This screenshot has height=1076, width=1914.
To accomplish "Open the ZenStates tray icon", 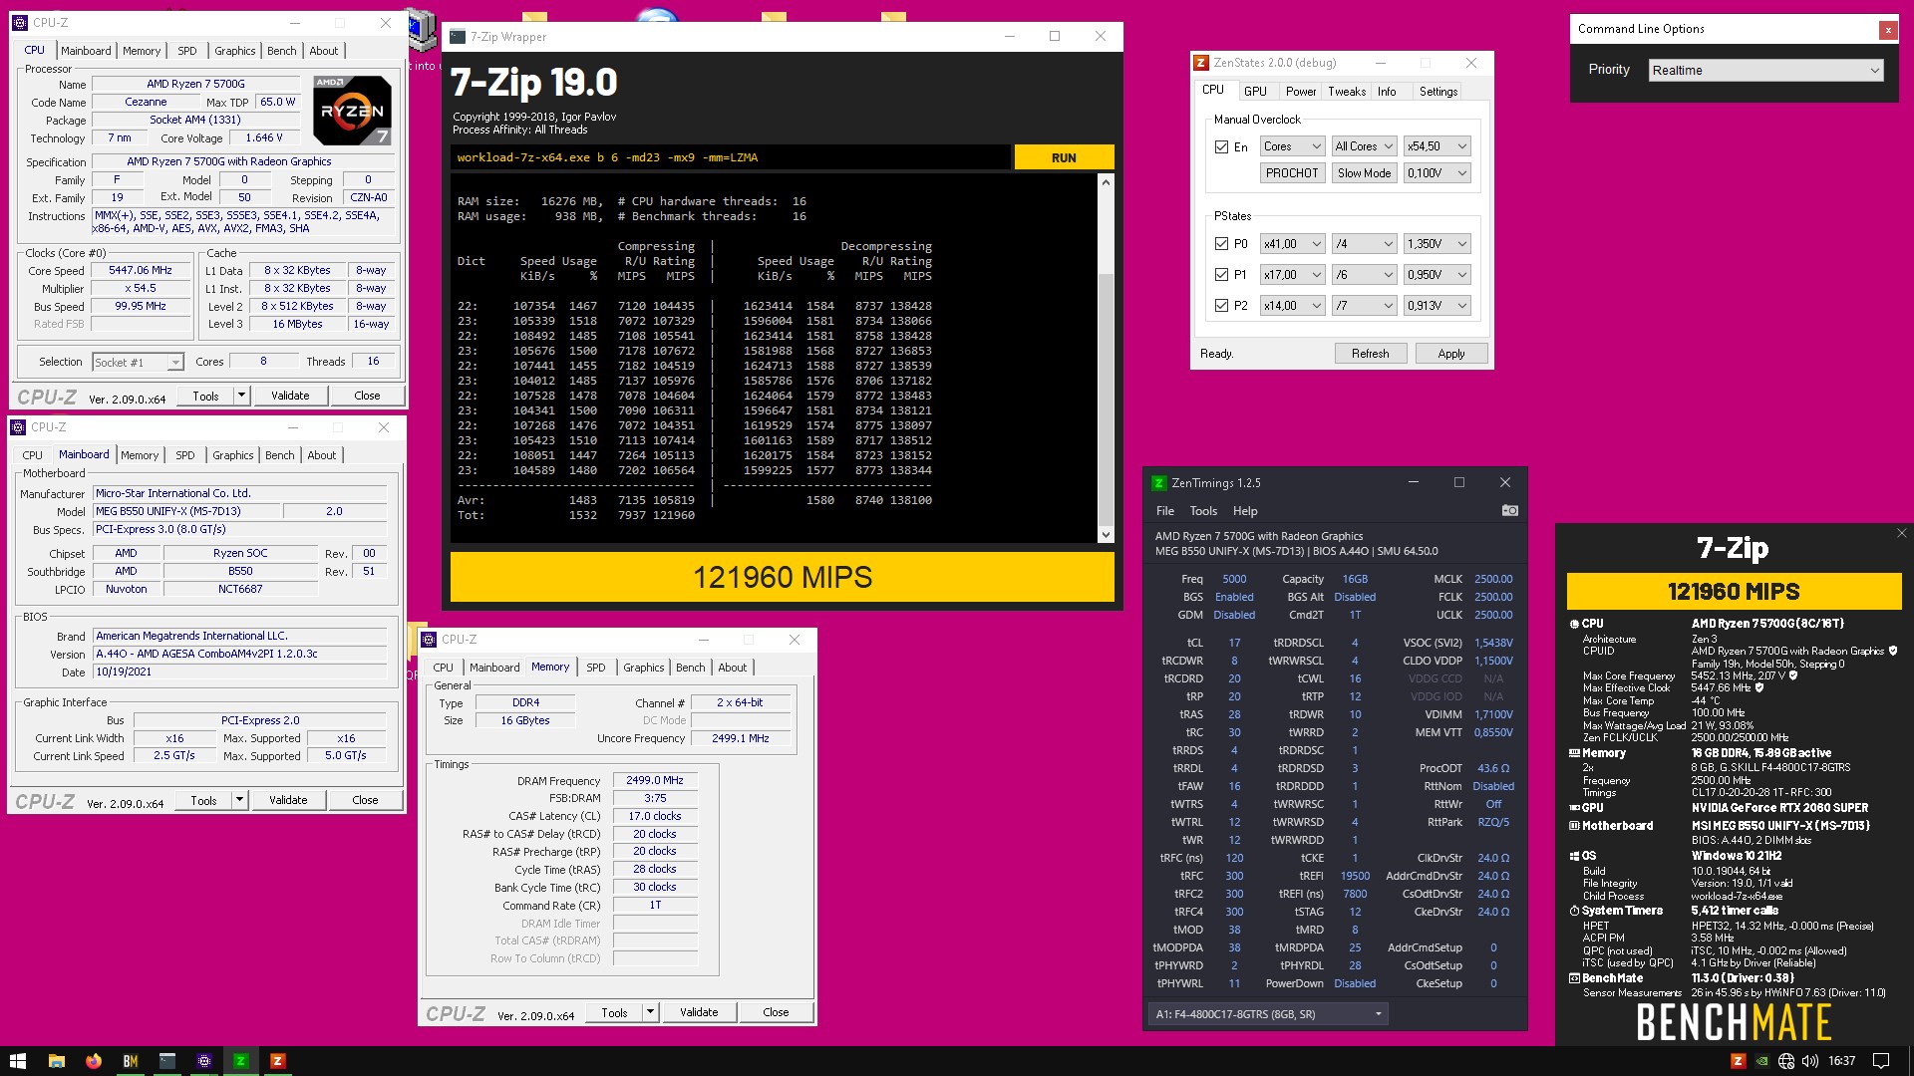I will coord(1738,1061).
